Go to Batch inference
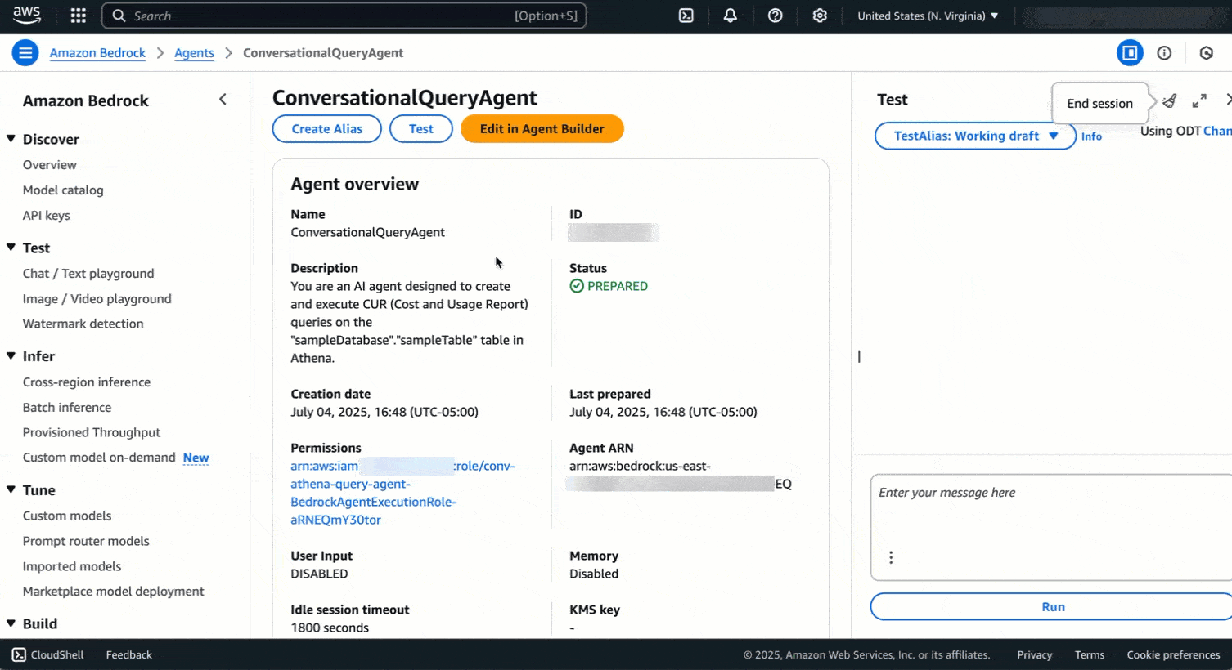 pyautogui.click(x=67, y=408)
